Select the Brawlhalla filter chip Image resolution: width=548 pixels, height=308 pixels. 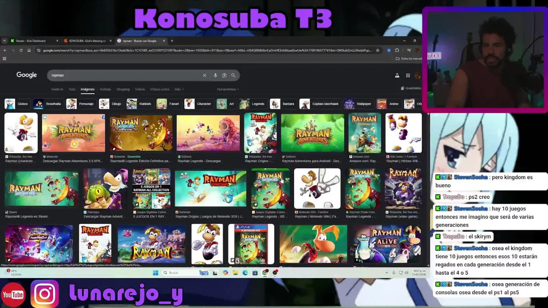pyautogui.click(x=48, y=104)
